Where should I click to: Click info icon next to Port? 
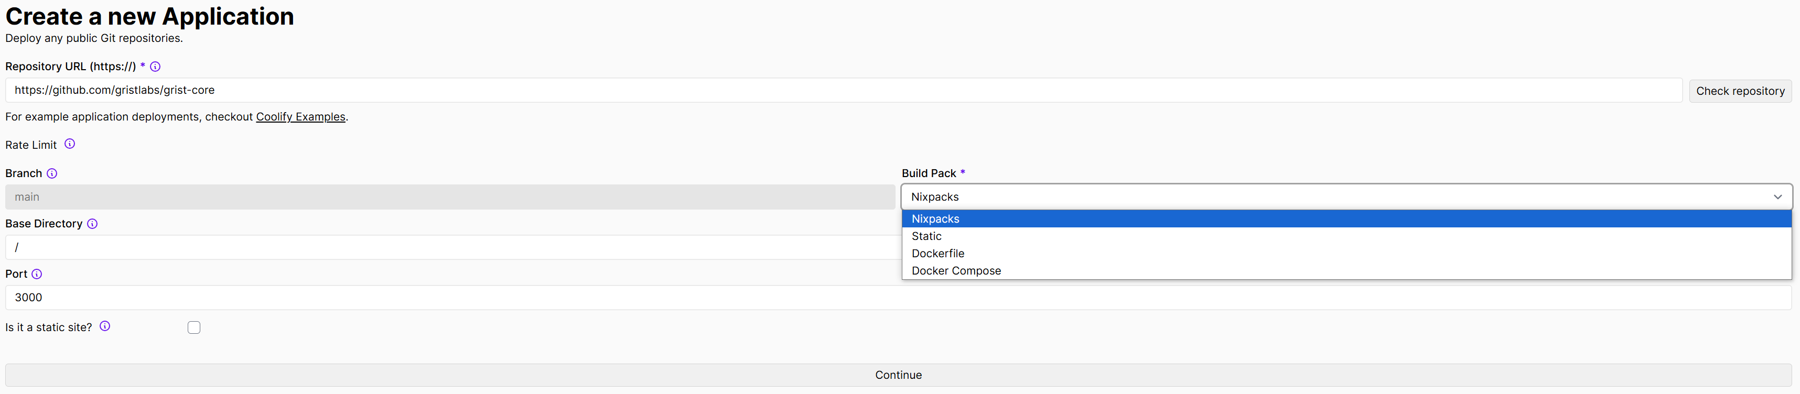[37, 274]
